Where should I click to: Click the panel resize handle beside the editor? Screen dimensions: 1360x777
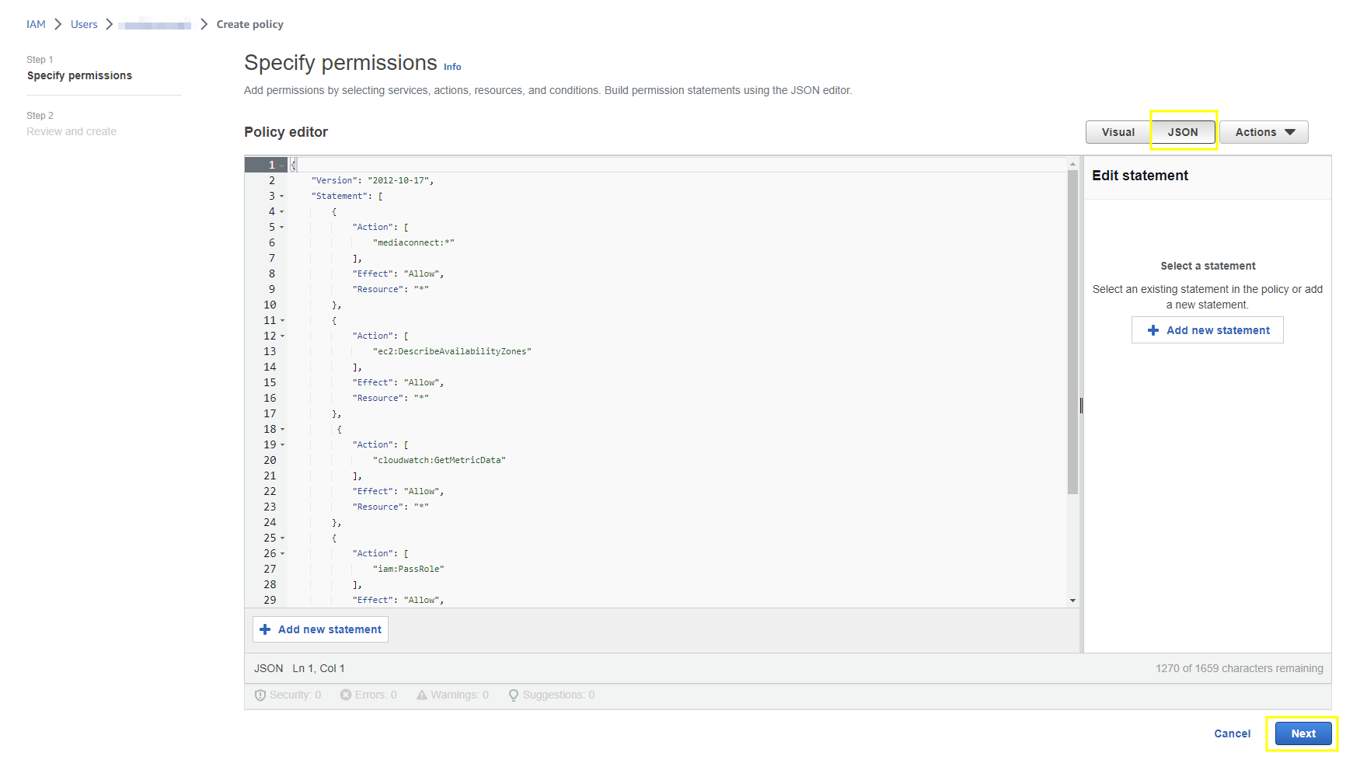pos(1081,405)
